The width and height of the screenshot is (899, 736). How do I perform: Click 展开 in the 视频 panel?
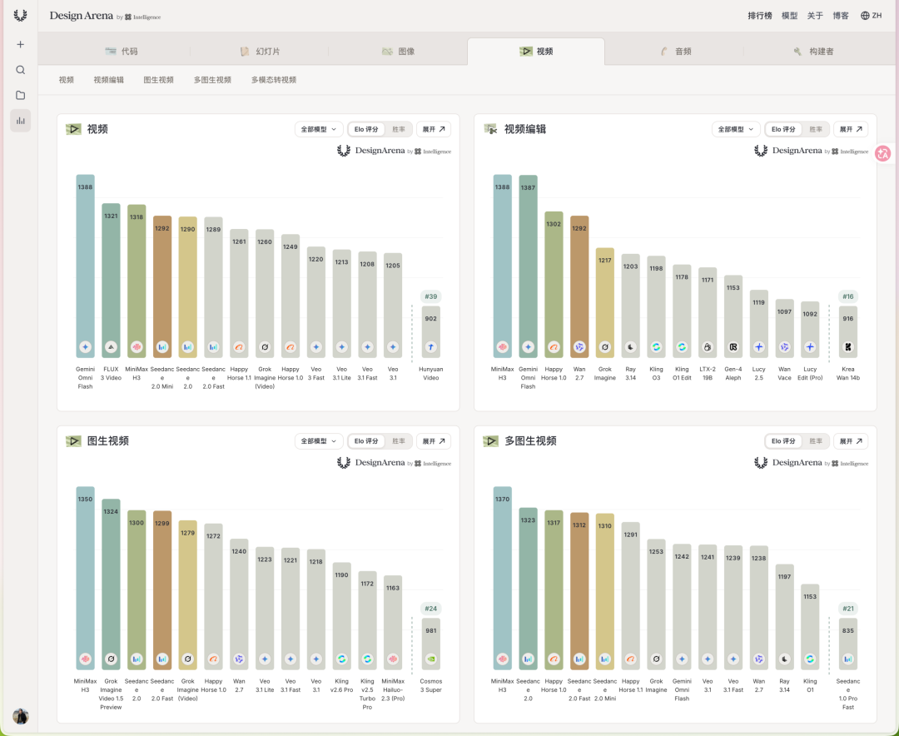click(434, 130)
